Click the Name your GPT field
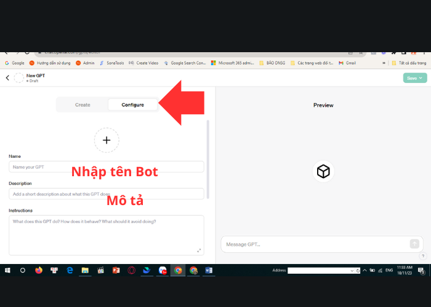 pos(106,167)
